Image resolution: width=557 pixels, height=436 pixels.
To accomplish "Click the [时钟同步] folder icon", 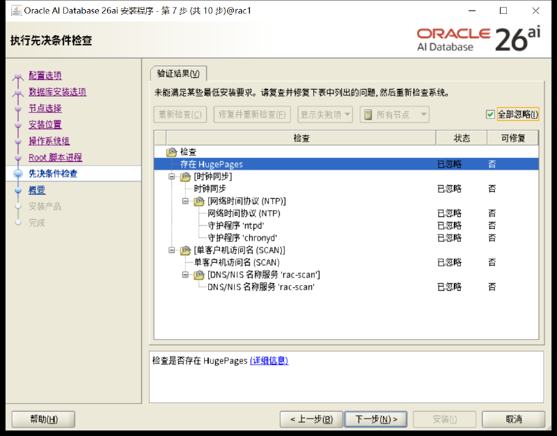I will coord(185,177).
